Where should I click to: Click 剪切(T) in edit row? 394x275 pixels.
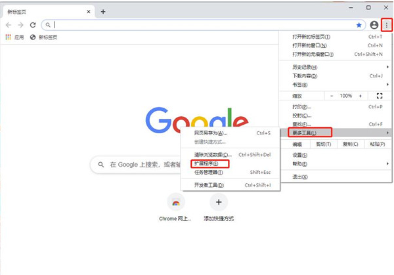323,144
